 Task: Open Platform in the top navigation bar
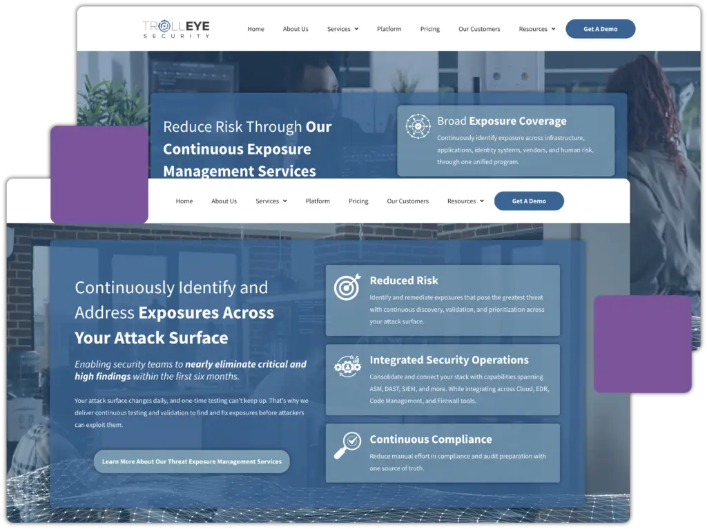click(389, 29)
